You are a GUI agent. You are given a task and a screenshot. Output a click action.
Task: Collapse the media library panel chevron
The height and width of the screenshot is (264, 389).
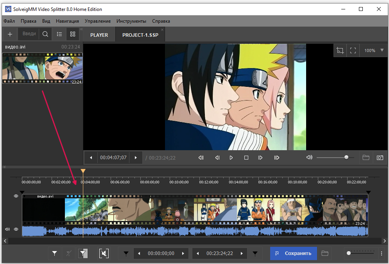[x=81, y=29]
